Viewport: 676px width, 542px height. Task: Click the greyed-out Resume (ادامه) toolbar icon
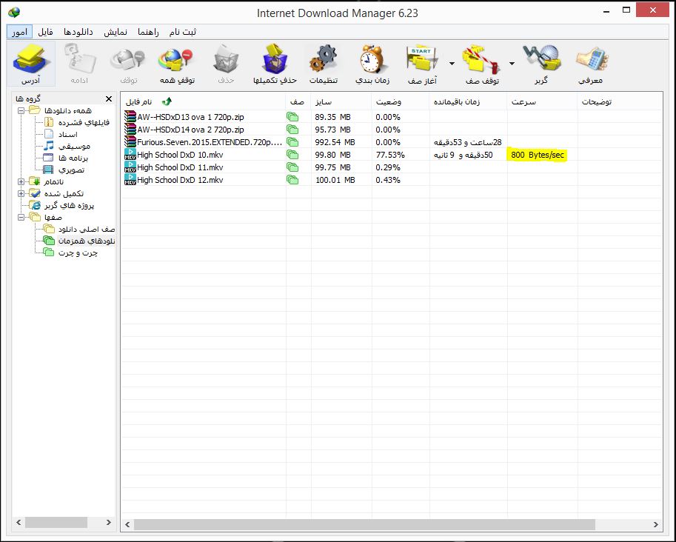79,59
